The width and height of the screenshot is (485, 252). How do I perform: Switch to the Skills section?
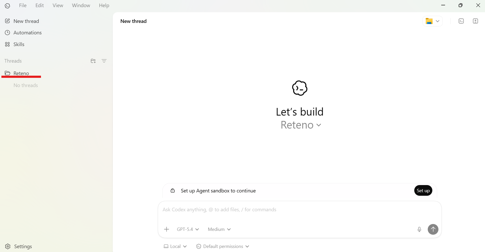(x=19, y=44)
